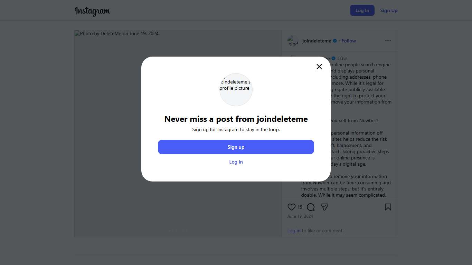The height and width of the screenshot is (265, 472).
Task: Open joindeleteme's small avatar in post header
Action: (x=293, y=41)
